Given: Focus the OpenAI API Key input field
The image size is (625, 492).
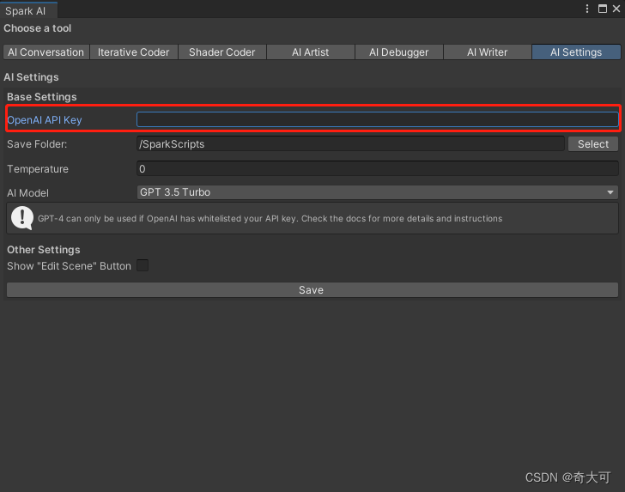Looking at the screenshot, I should [377, 119].
